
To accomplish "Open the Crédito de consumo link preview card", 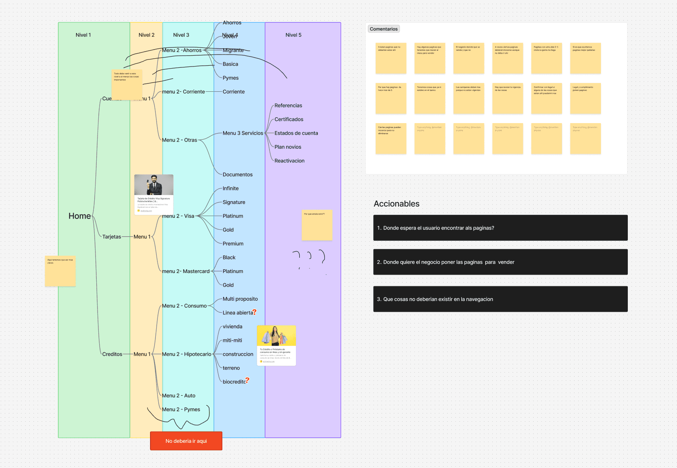I will click(x=277, y=346).
